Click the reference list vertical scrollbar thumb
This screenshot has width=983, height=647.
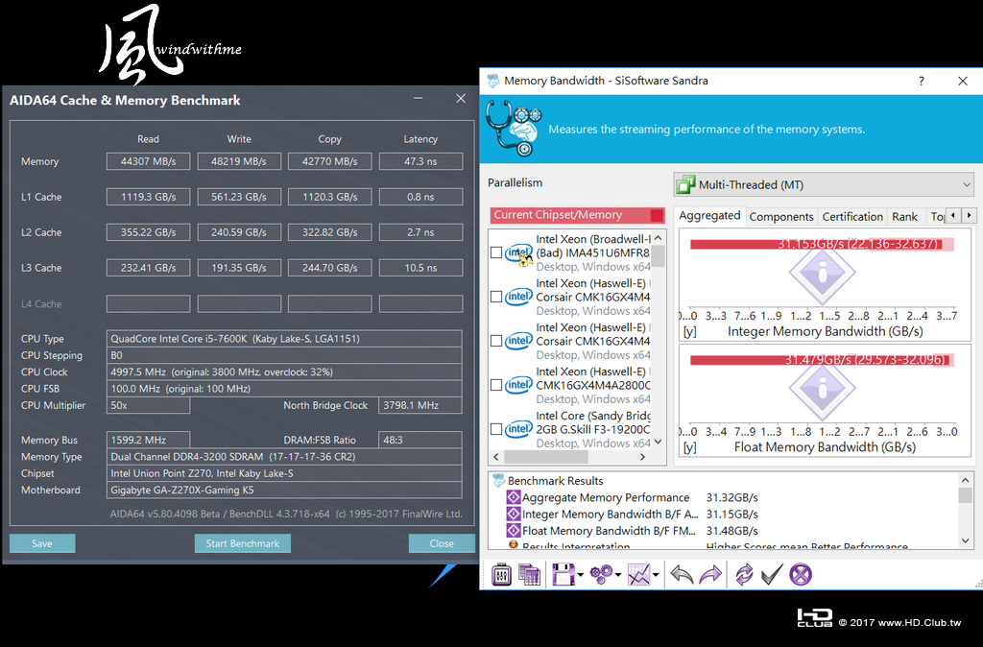pyautogui.click(x=659, y=255)
